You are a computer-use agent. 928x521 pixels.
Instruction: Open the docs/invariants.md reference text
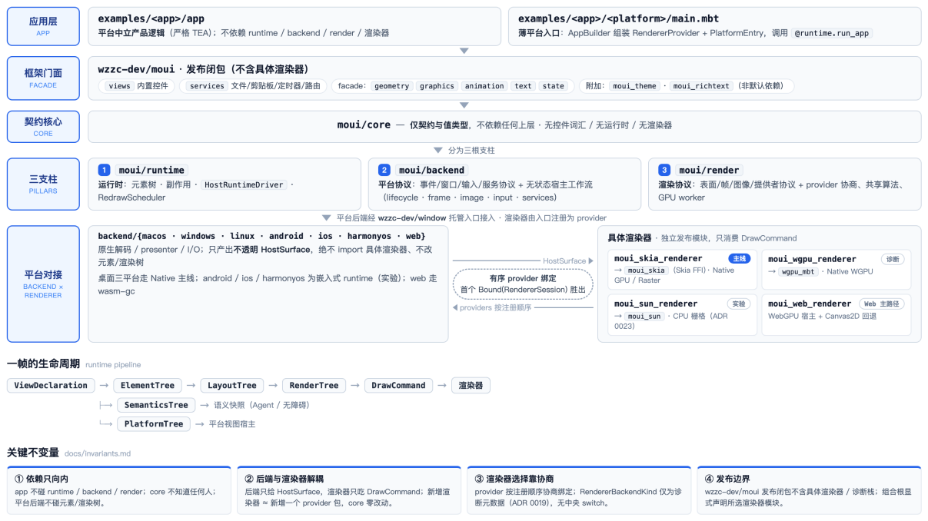[x=98, y=454]
